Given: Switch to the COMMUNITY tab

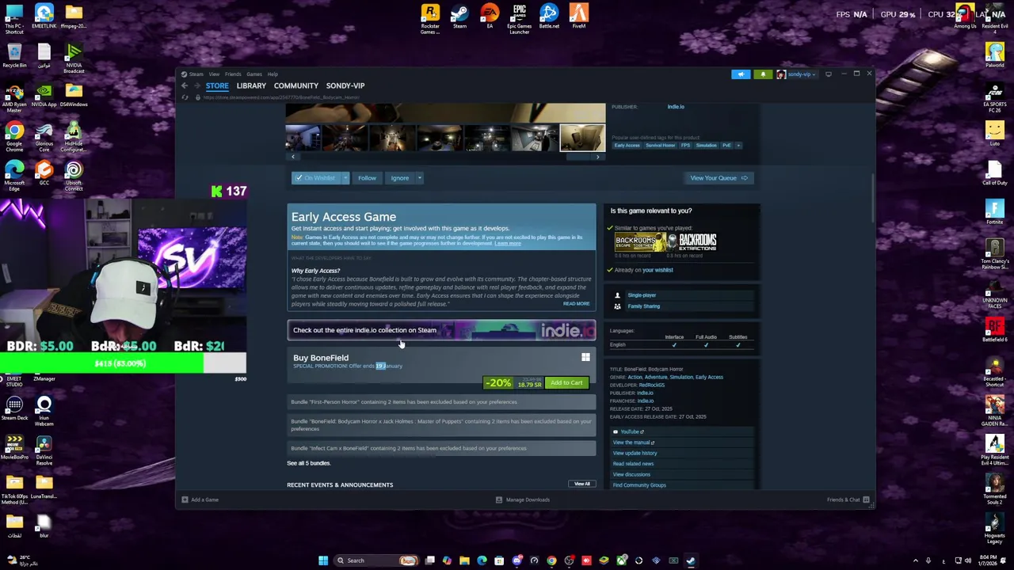Looking at the screenshot, I should [296, 85].
